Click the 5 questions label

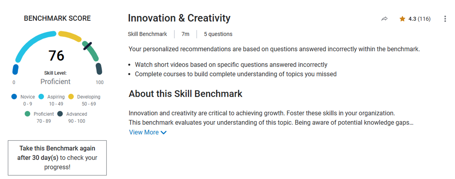click(x=218, y=34)
